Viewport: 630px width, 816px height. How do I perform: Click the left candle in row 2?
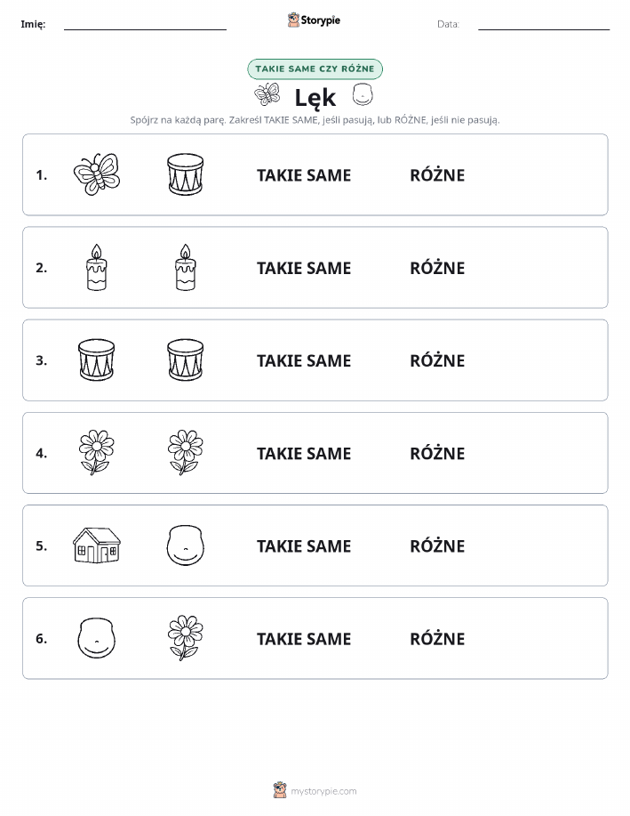click(x=97, y=267)
